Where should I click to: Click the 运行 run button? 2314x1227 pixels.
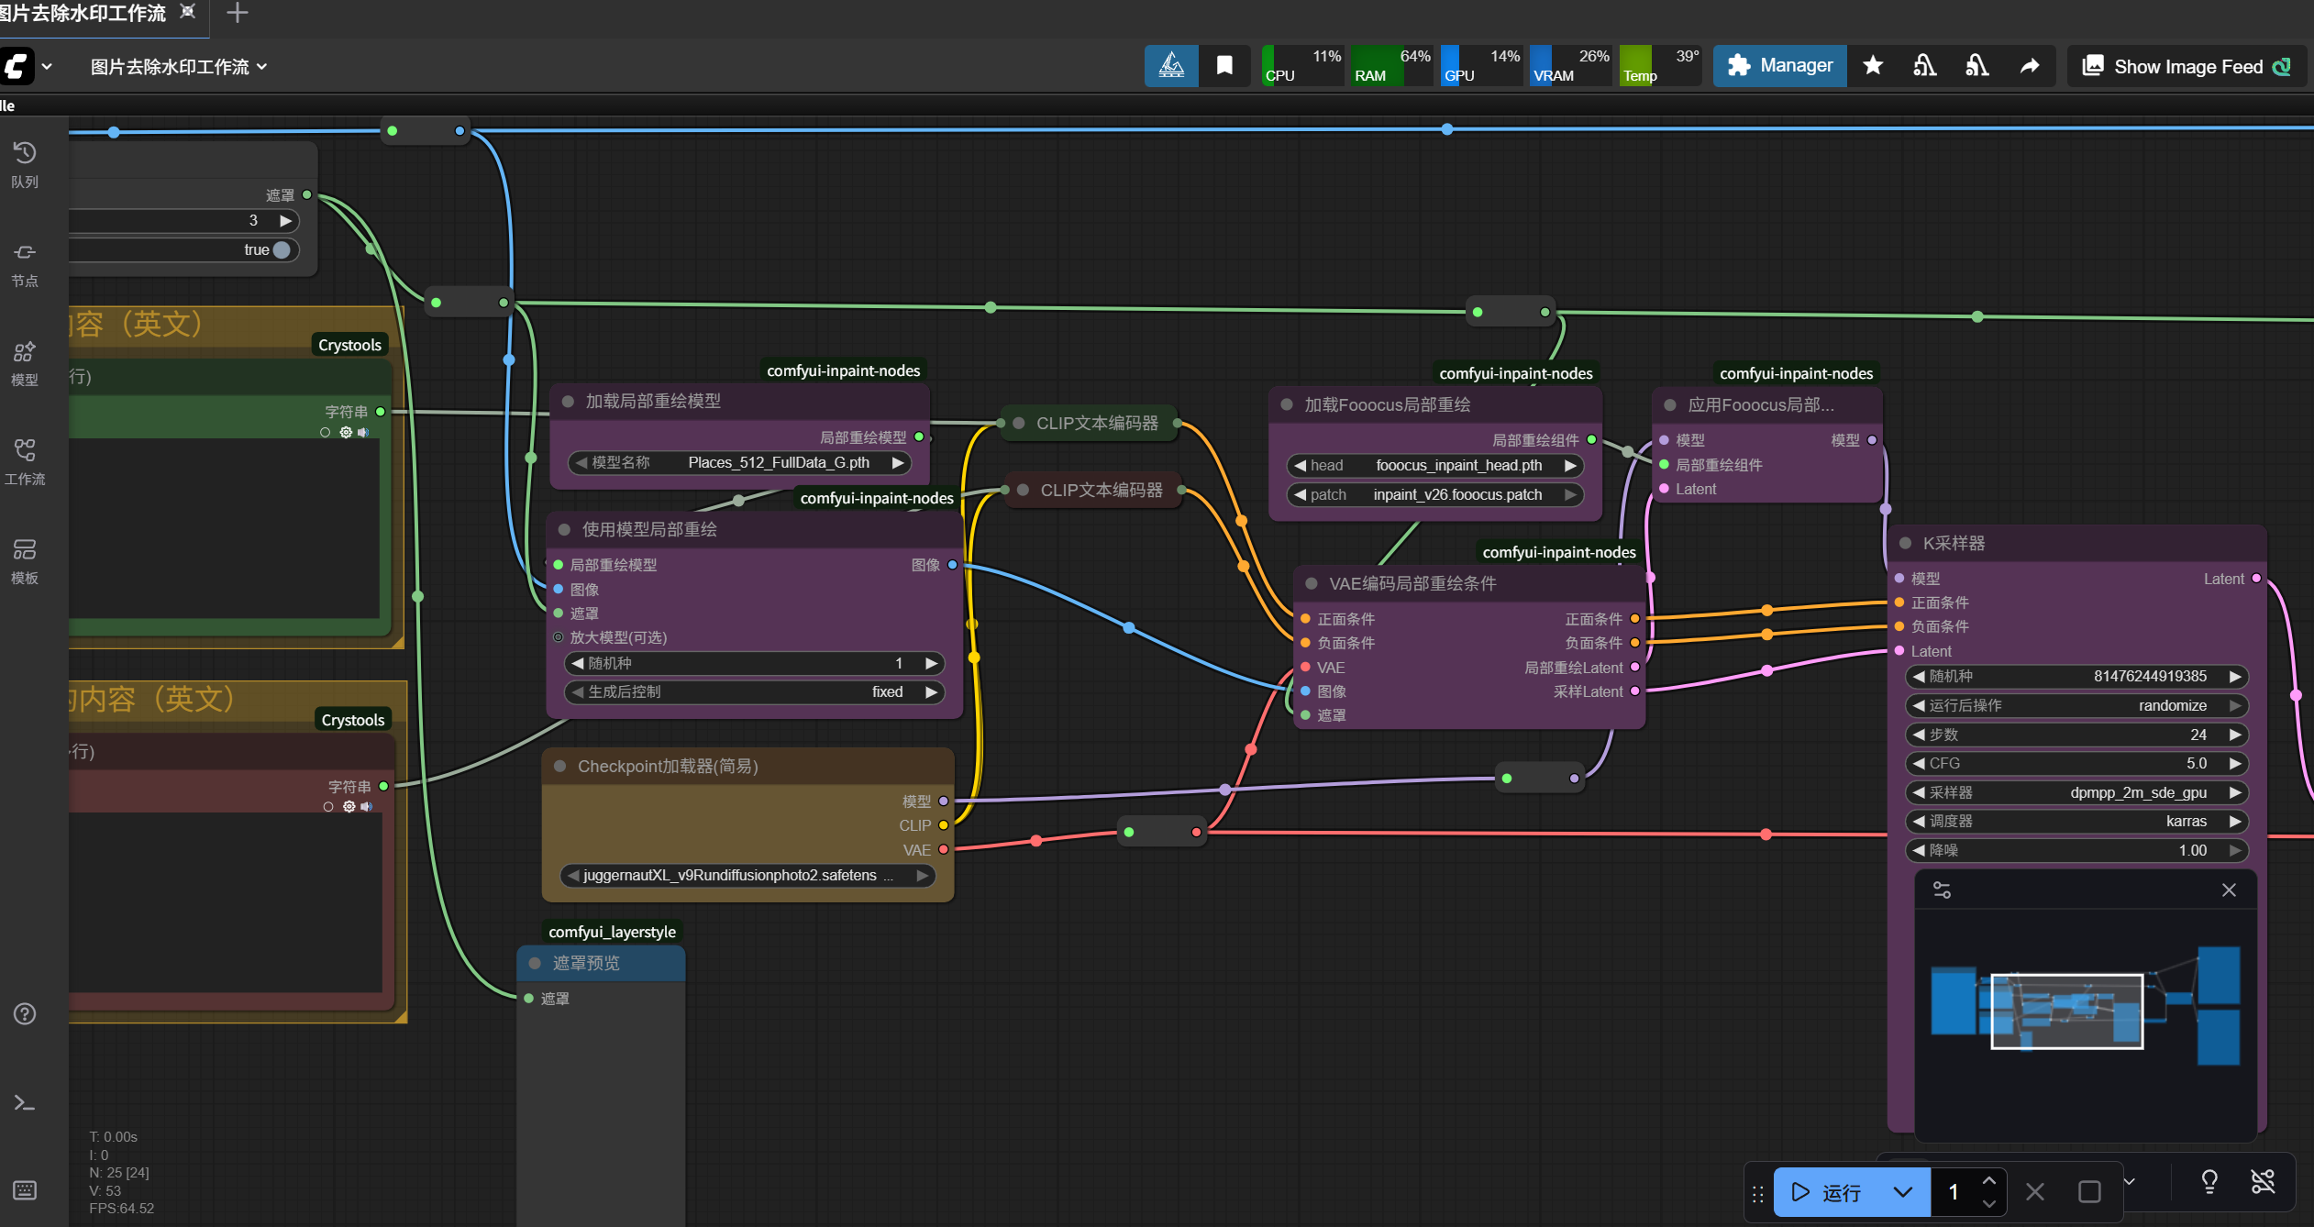[x=1828, y=1192]
